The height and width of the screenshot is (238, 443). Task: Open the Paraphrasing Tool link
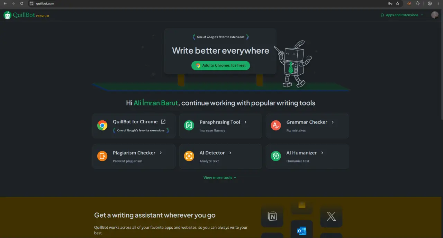(x=220, y=122)
